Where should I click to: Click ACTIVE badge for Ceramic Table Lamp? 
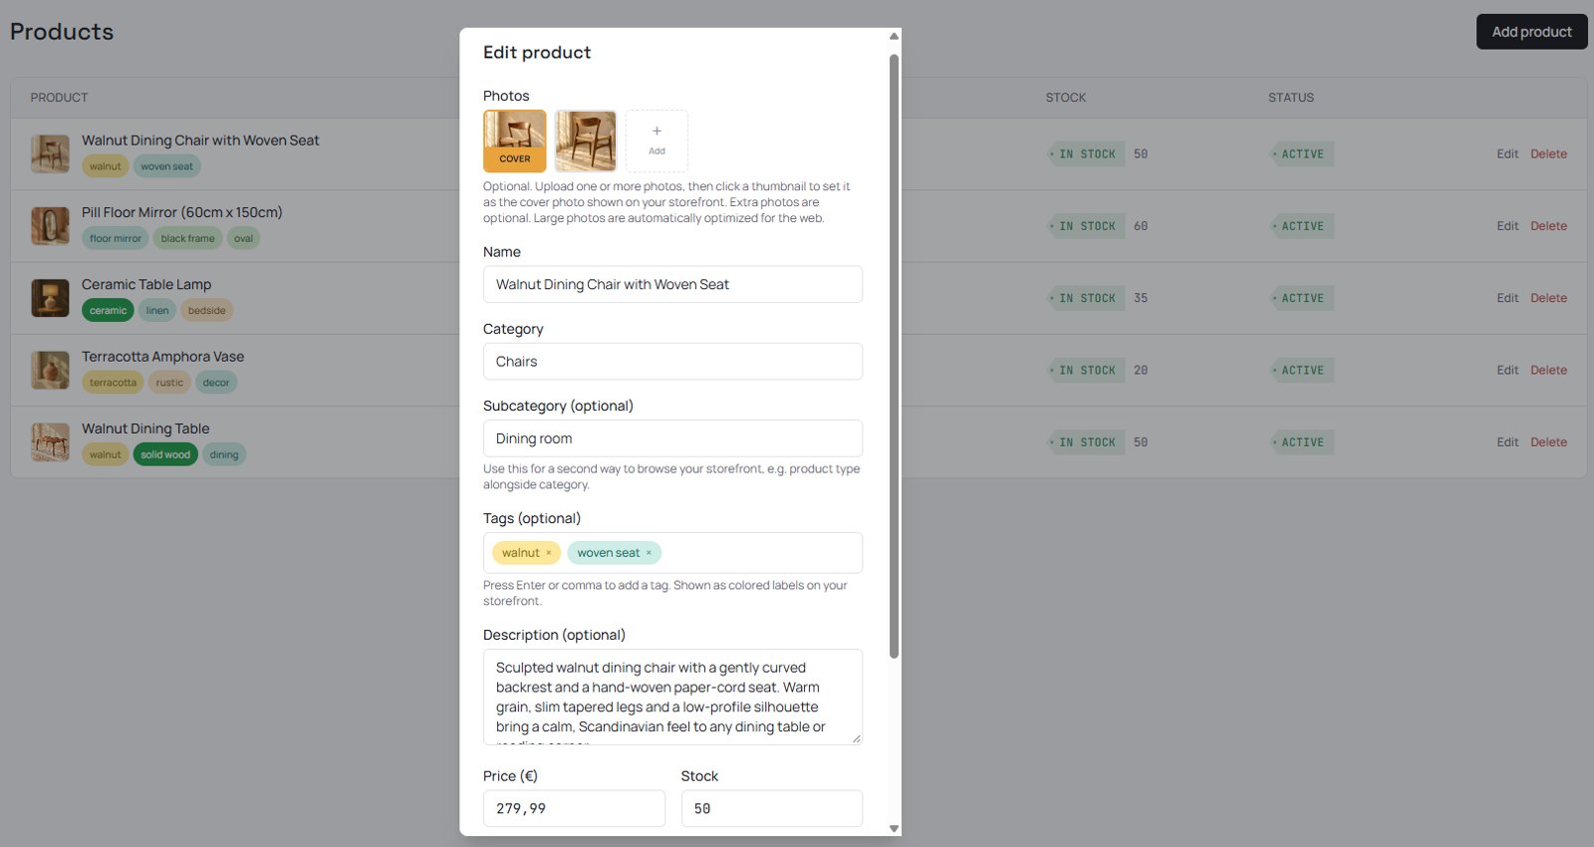(x=1301, y=298)
